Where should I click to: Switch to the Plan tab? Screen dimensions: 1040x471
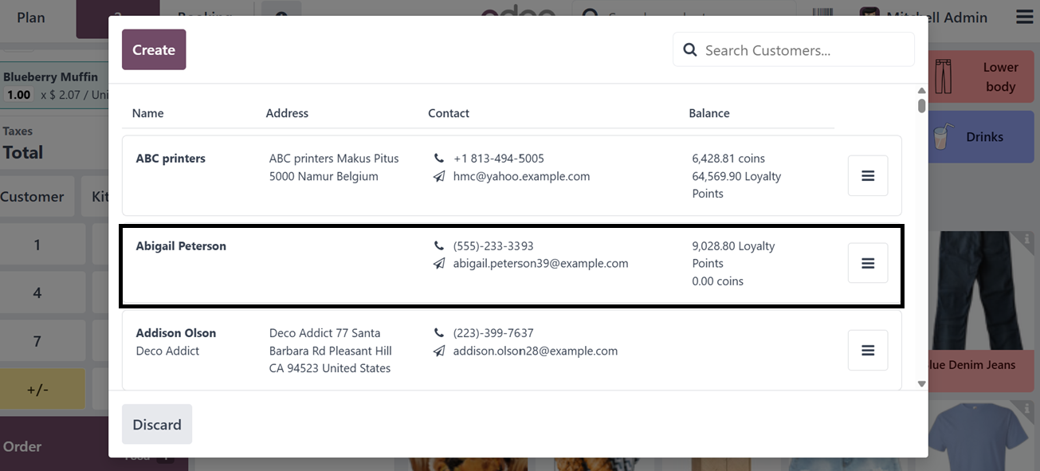point(31,18)
